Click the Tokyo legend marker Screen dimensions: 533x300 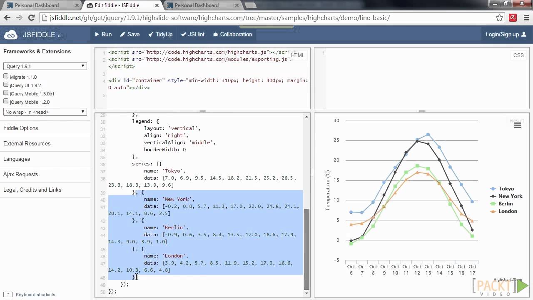[x=493, y=189]
